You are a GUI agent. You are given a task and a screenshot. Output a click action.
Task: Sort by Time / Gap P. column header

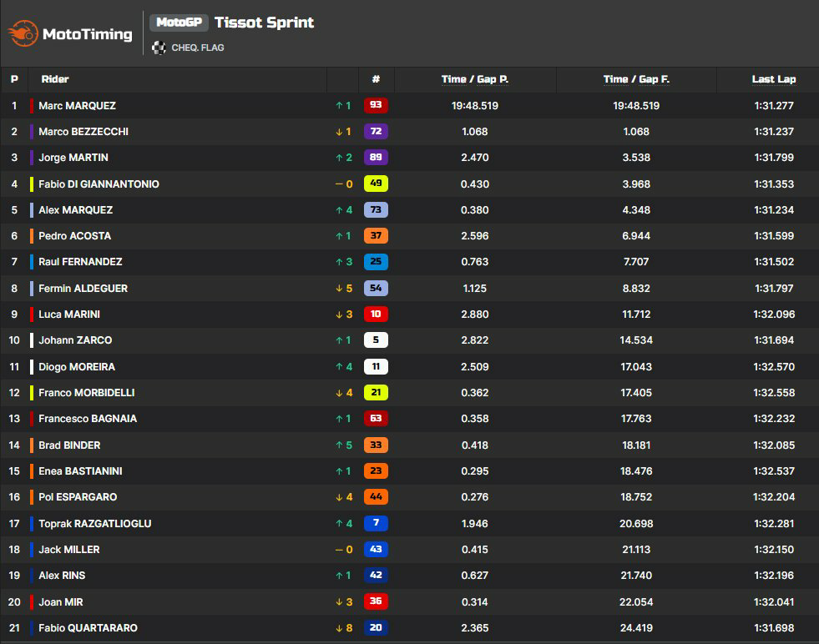[475, 79]
